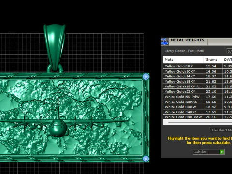Click the Use Object Material button

click(221, 130)
